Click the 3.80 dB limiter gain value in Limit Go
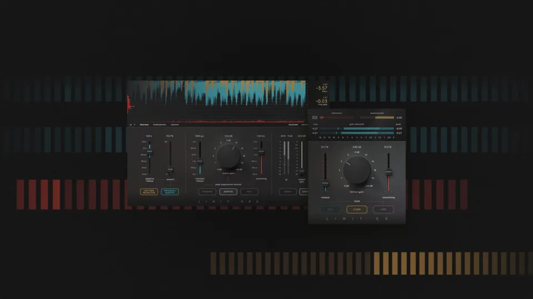The height and width of the screenshot is (299, 533). (x=356, y=147)
